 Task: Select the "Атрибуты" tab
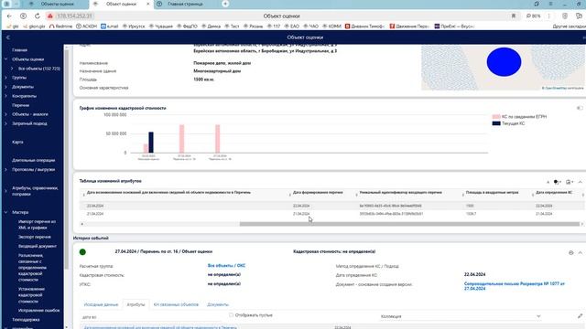click(136, 304)
